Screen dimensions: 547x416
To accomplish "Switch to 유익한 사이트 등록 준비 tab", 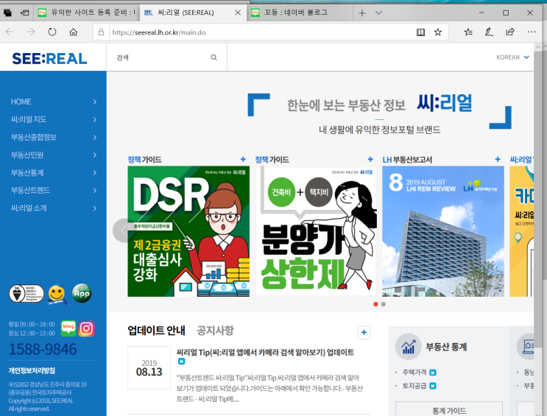I will point(86,13).
